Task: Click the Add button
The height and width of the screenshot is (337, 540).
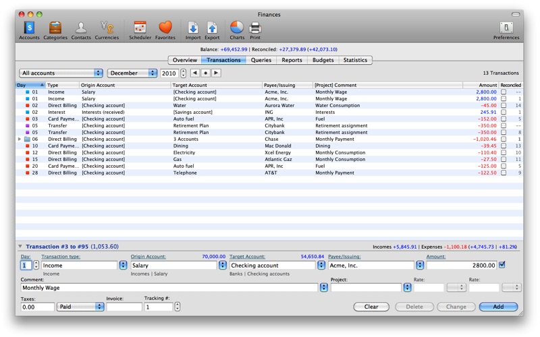Action: 498,307
